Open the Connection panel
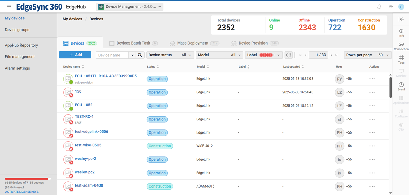 (401, 46)
